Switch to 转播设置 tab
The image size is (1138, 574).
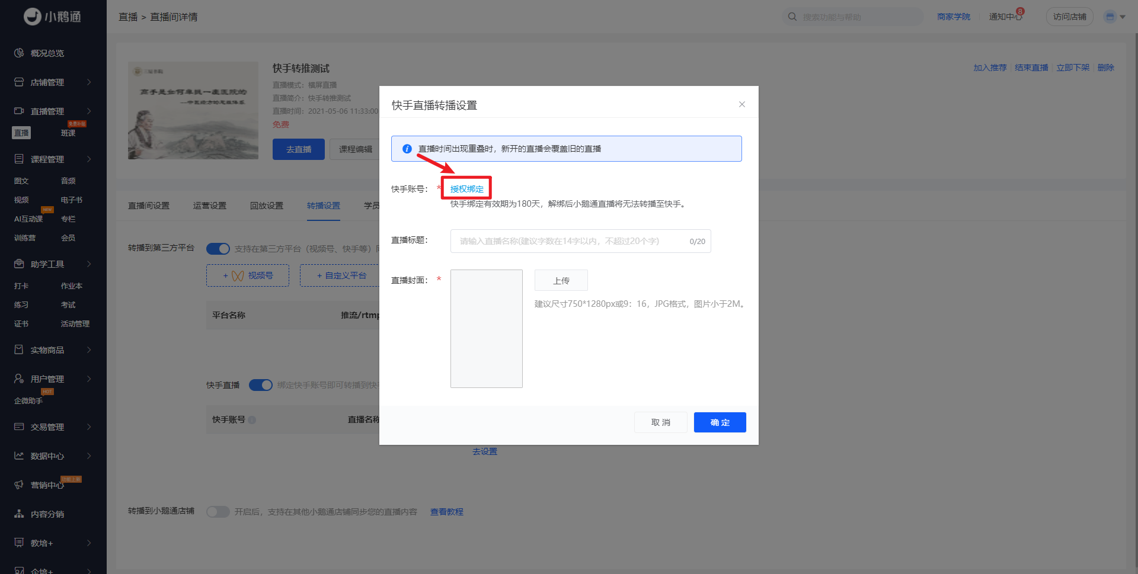point(324,206)
